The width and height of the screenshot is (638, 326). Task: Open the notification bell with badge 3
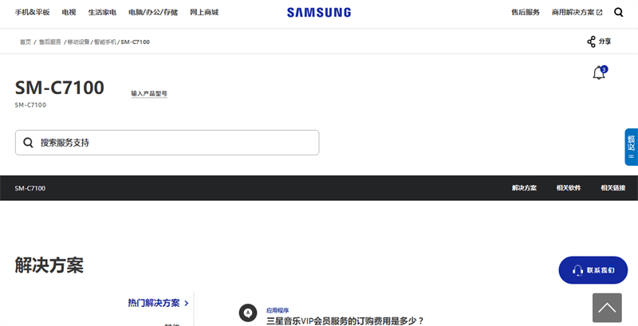click(x=599, y=73)
